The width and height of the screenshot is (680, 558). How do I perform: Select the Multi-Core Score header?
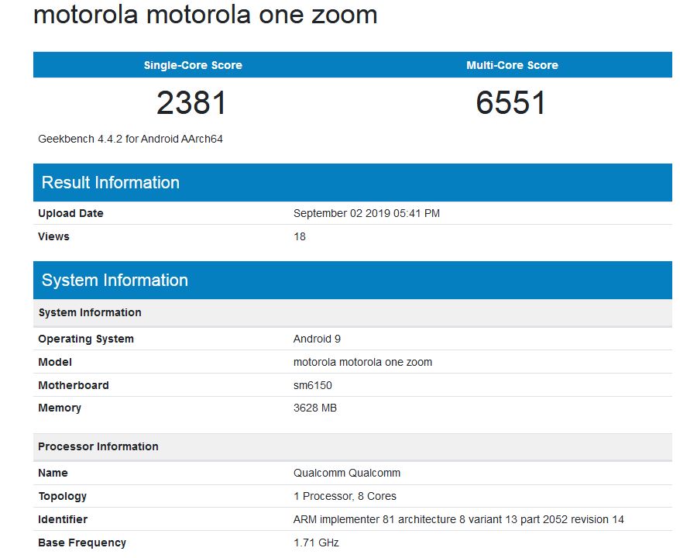tap(512, 65)
